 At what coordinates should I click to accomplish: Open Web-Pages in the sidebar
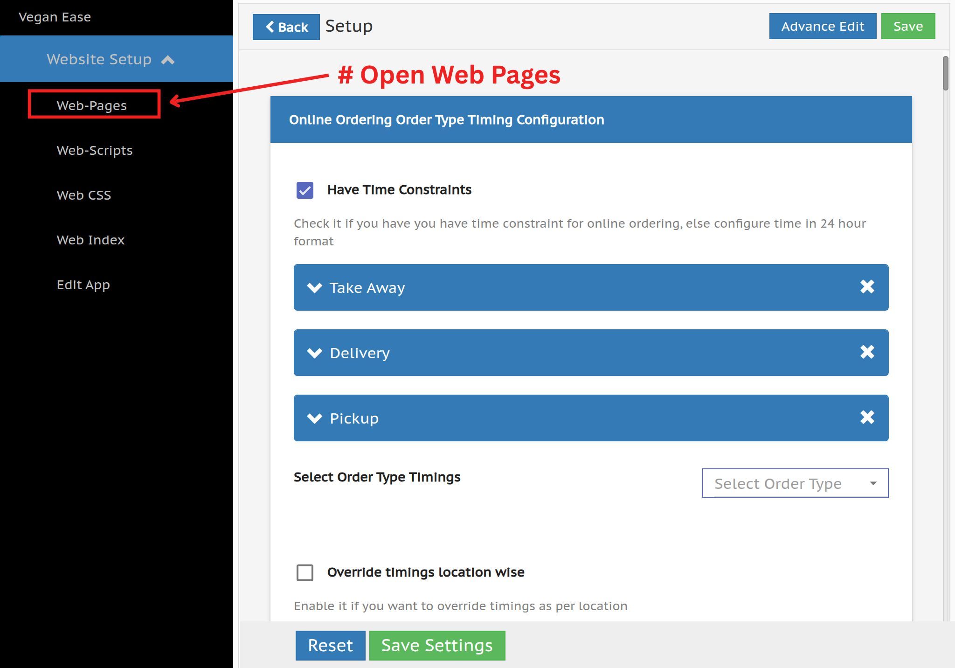[x=92, y=105]
